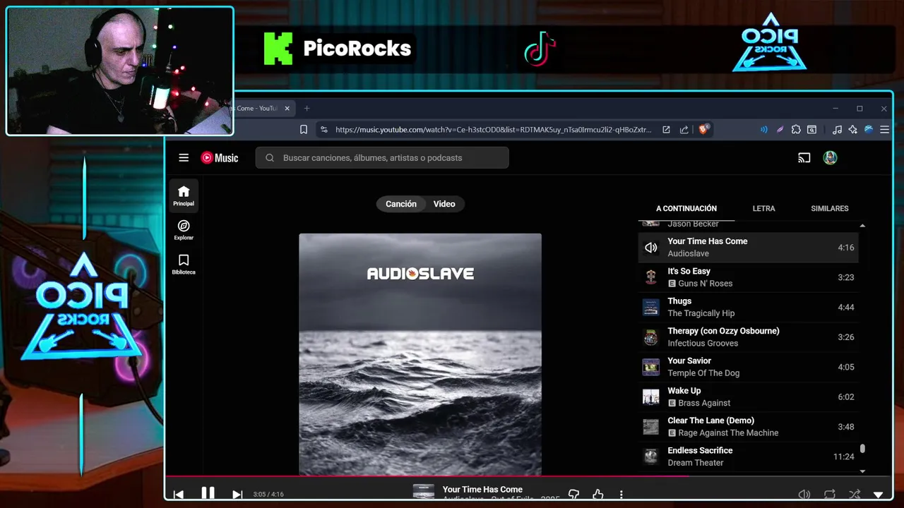Click the Guns N' Roses queue thumbnail
Viewport: 904px width, 508px height.
pos(650,277)
